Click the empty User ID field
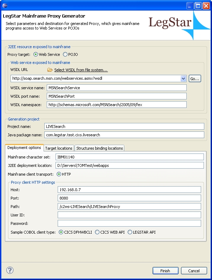 coord(129,215)
